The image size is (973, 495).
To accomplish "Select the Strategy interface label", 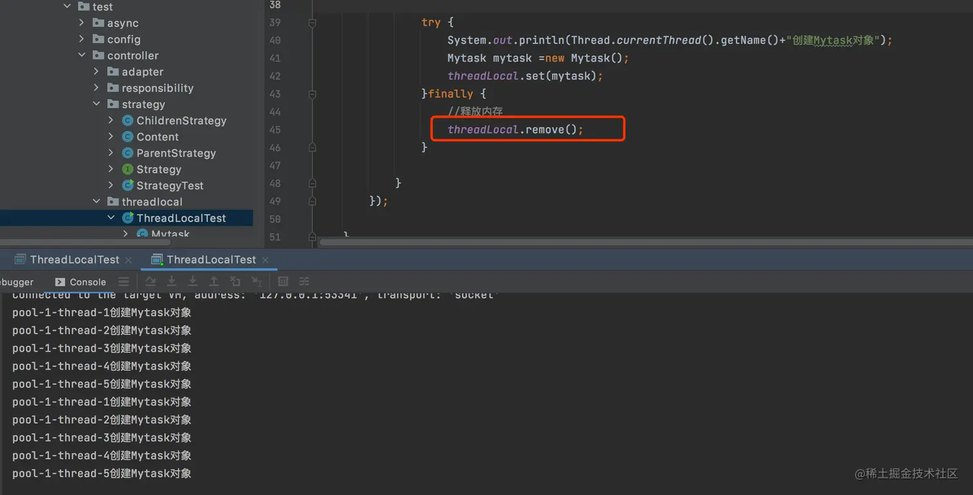I will tap(159, 169).
